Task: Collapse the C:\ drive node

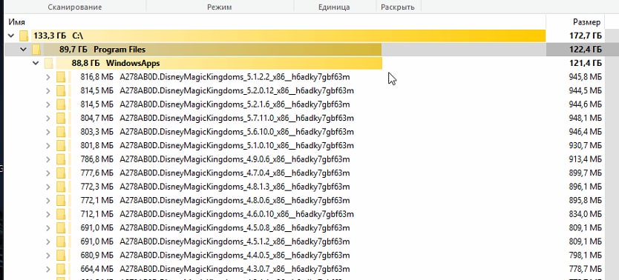Action: [x=11, y=36]
